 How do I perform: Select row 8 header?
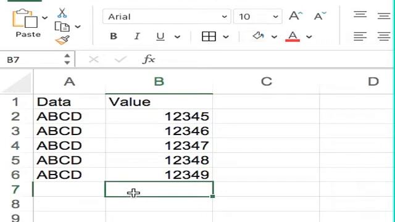[16, 204]
